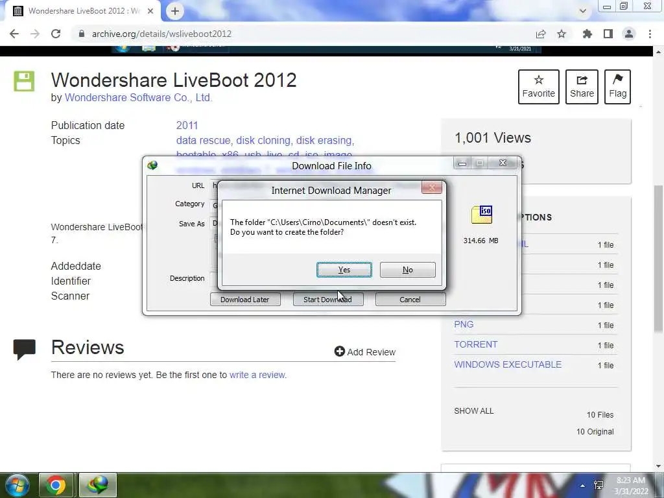The height and width of the screenshot is (498, 664).
Task: Toggle Chrome side panel icon
Action: [608, 34]
